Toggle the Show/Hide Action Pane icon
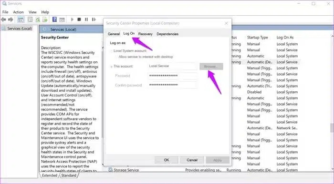334x184 pixels. click(62, 20)
